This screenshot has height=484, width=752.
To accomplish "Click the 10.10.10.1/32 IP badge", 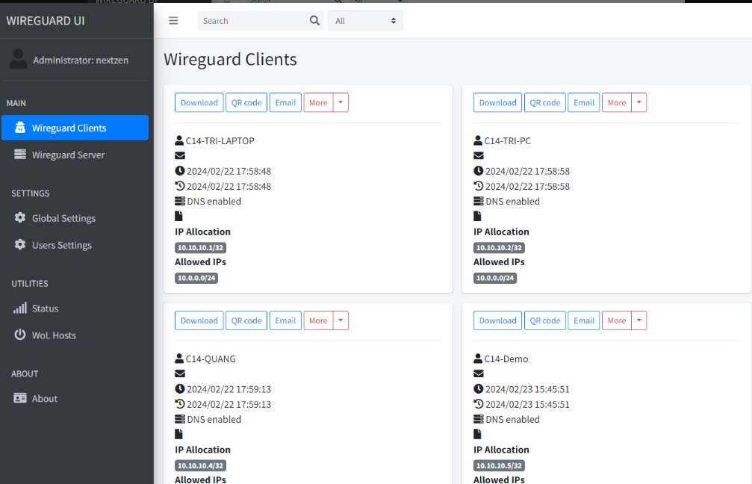I will 200,247.
